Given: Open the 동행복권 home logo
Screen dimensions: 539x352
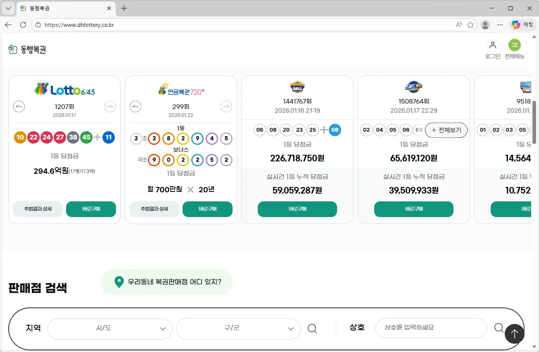Looking at the screenshot, I should 27,49.
